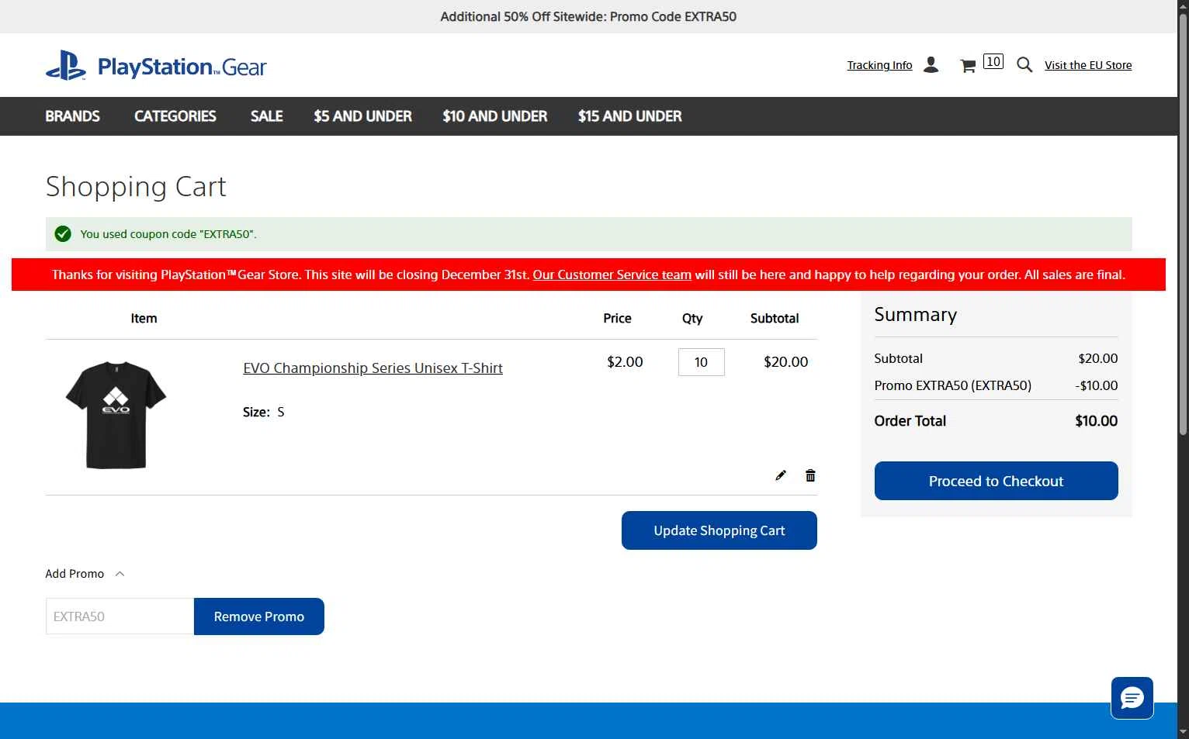Click the Add Promo label
Image resolution: width=1189 pixels, height=739 pixels.
tap(75, 574)
